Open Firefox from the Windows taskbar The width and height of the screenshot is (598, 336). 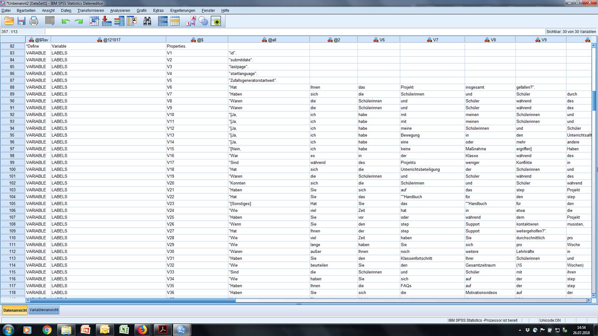(142, 330)
